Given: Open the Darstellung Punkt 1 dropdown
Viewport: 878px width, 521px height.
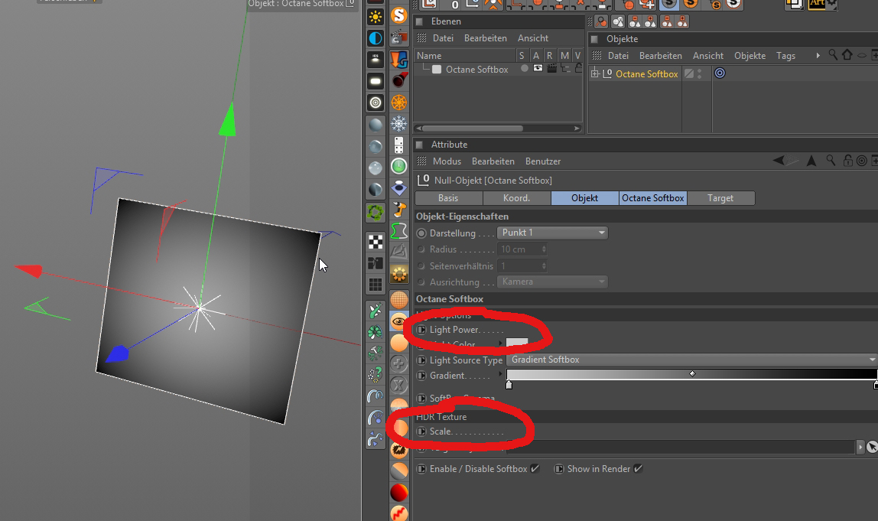Looking at the screenshot, I should click(x=552, y=233).
